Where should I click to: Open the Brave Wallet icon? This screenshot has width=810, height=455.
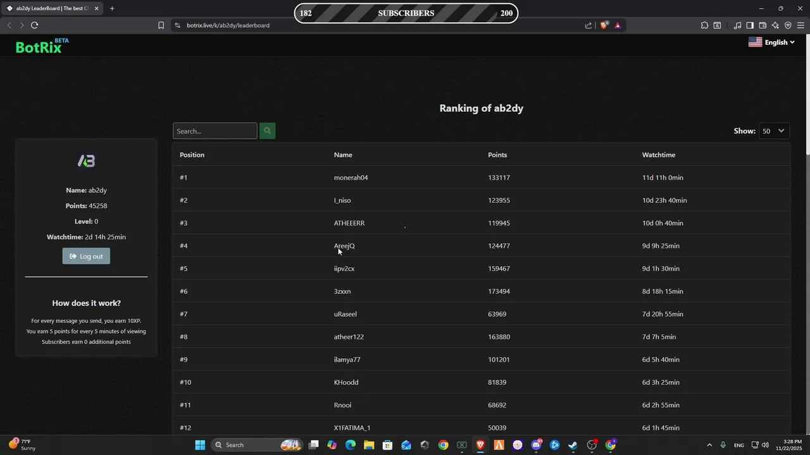[763, 25]
